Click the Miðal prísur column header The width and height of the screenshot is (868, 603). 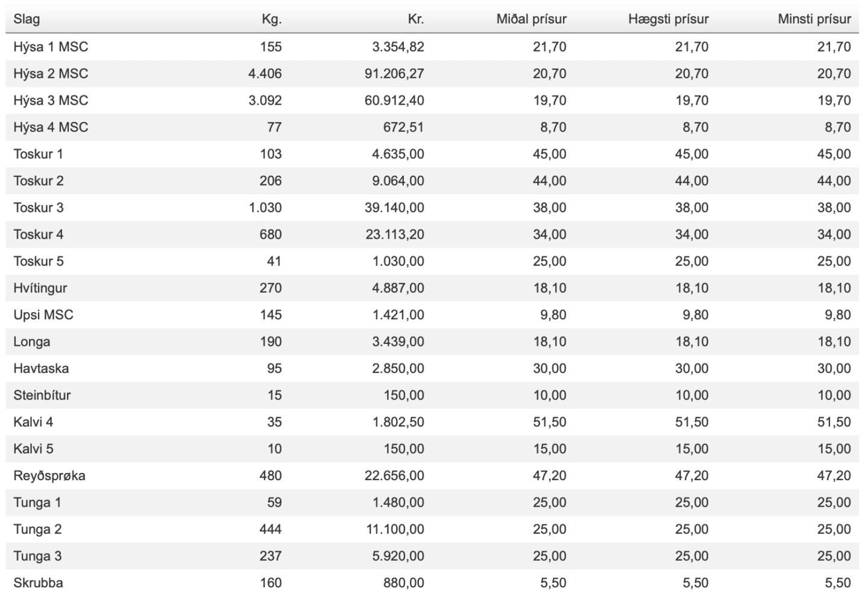[x=531, y=19]
